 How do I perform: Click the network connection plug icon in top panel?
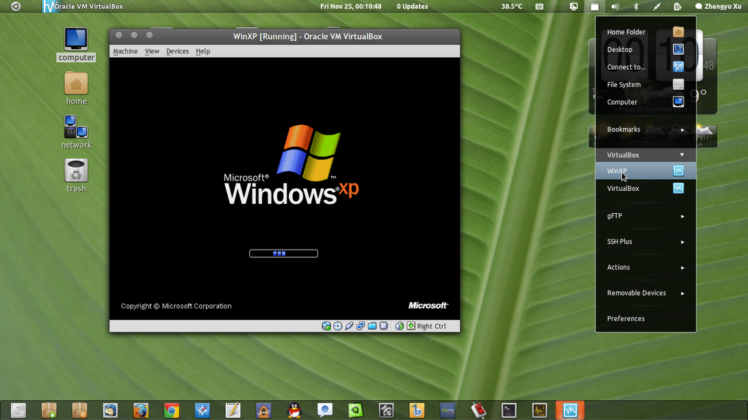[657, 6]
